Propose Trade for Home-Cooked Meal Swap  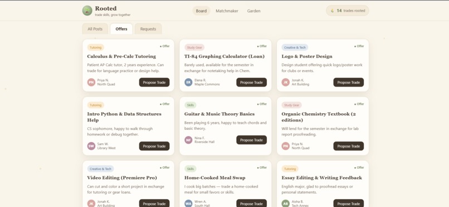pos(251,203)
